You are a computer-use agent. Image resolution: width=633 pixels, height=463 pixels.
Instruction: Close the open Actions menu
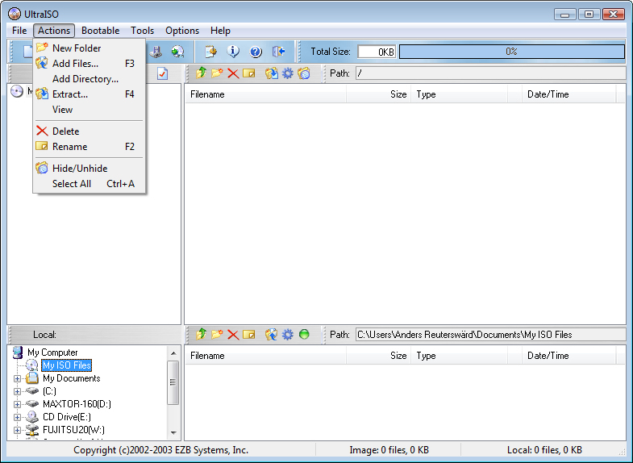(x=54, y=31)
